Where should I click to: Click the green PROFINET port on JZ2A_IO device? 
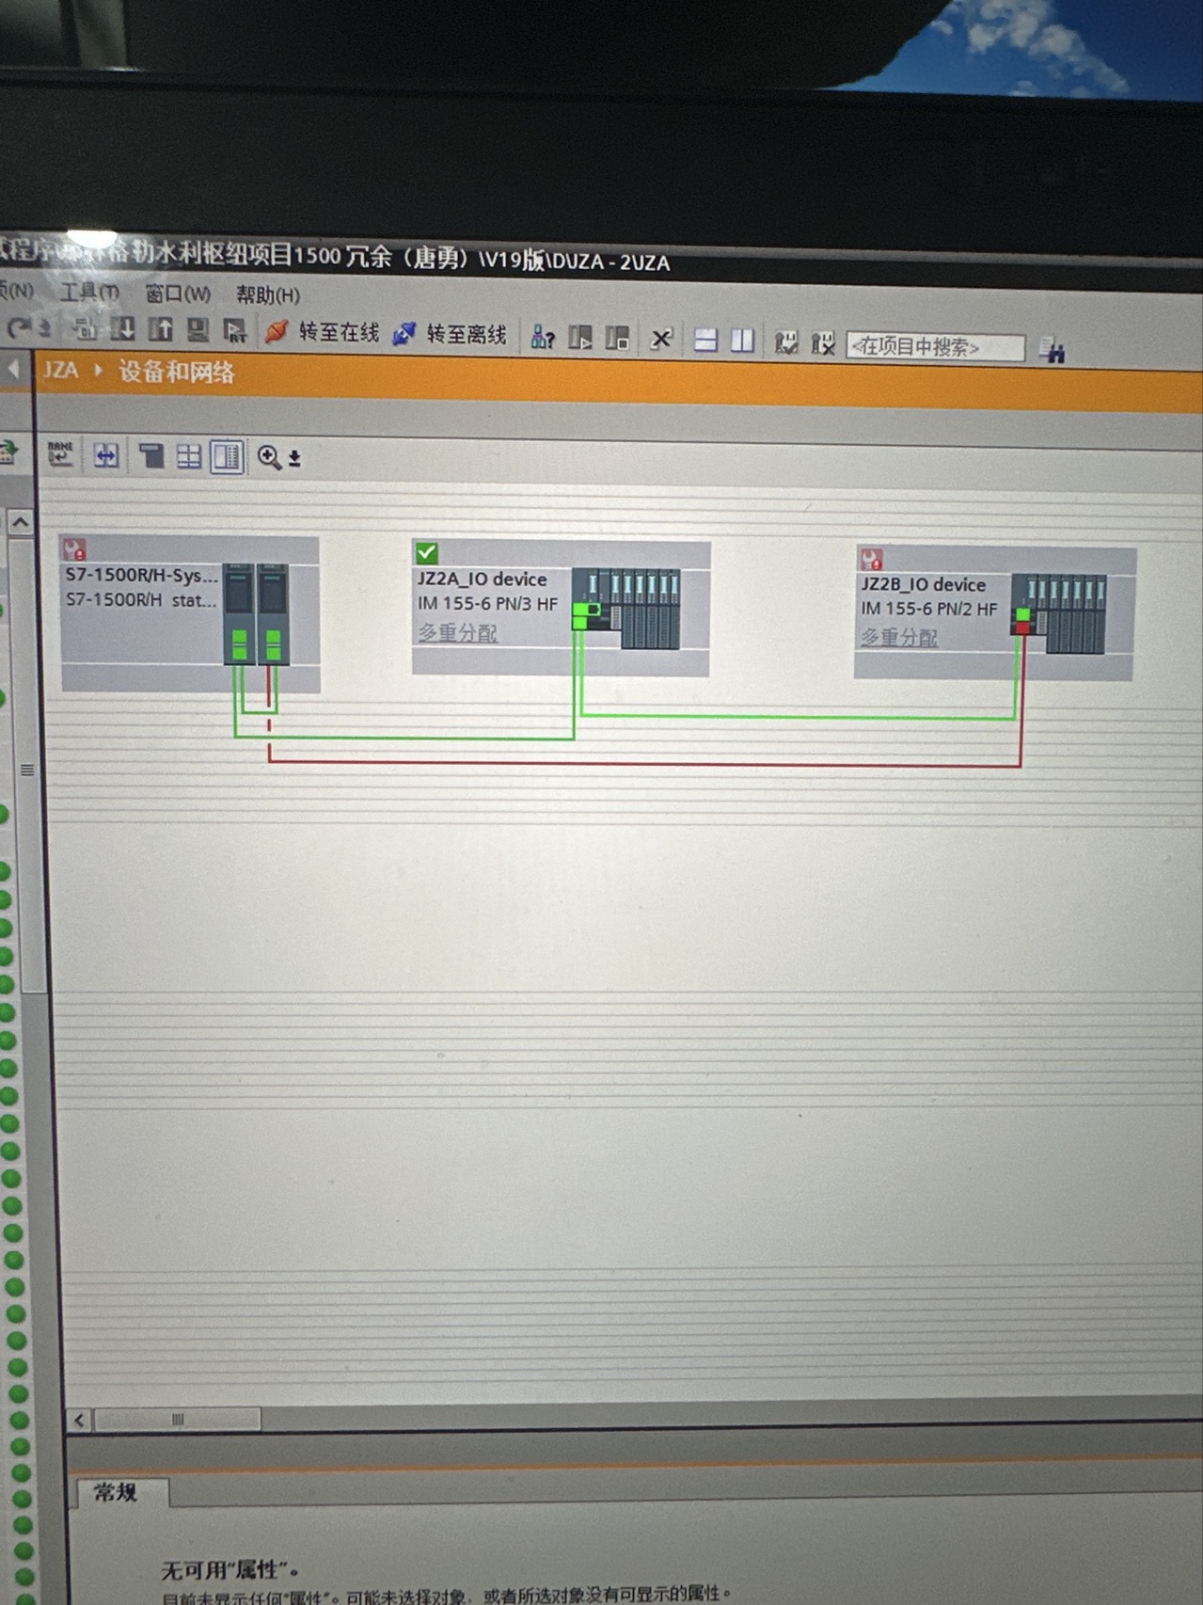click(579, 616)
